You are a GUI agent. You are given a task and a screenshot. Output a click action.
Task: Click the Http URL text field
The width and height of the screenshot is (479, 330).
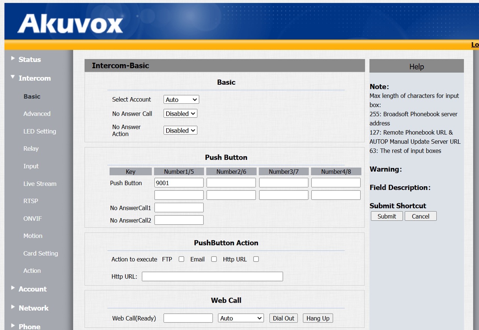point(212,277)
